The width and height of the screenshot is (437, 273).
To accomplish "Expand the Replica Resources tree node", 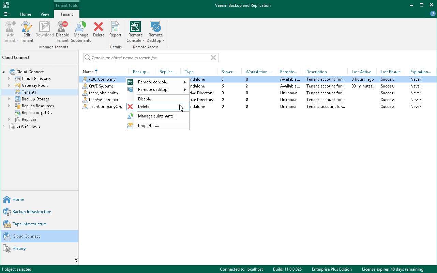I will point(9,106).
